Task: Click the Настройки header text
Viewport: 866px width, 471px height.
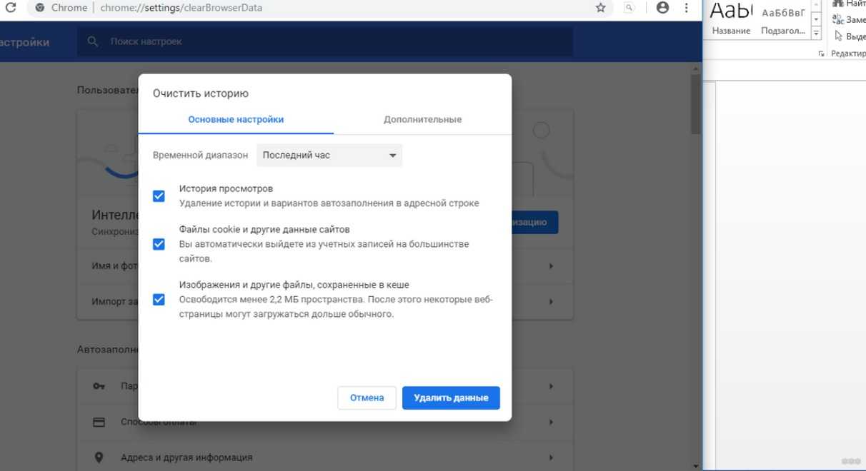Action: pos(24,43)
